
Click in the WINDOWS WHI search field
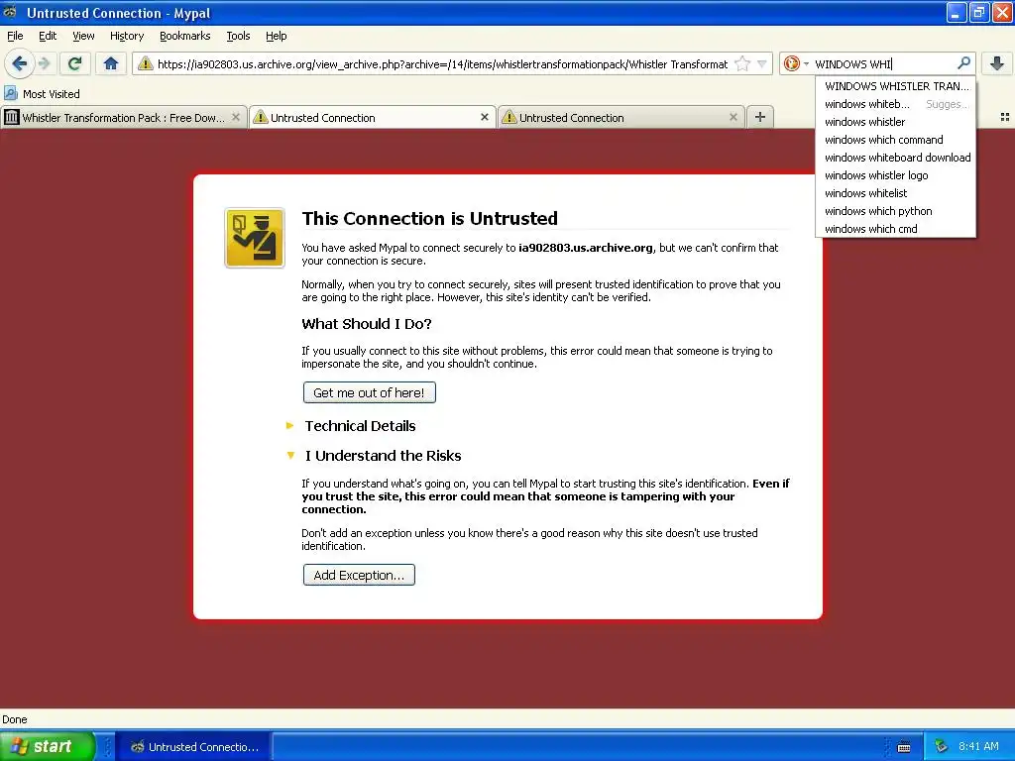(883, 63)
